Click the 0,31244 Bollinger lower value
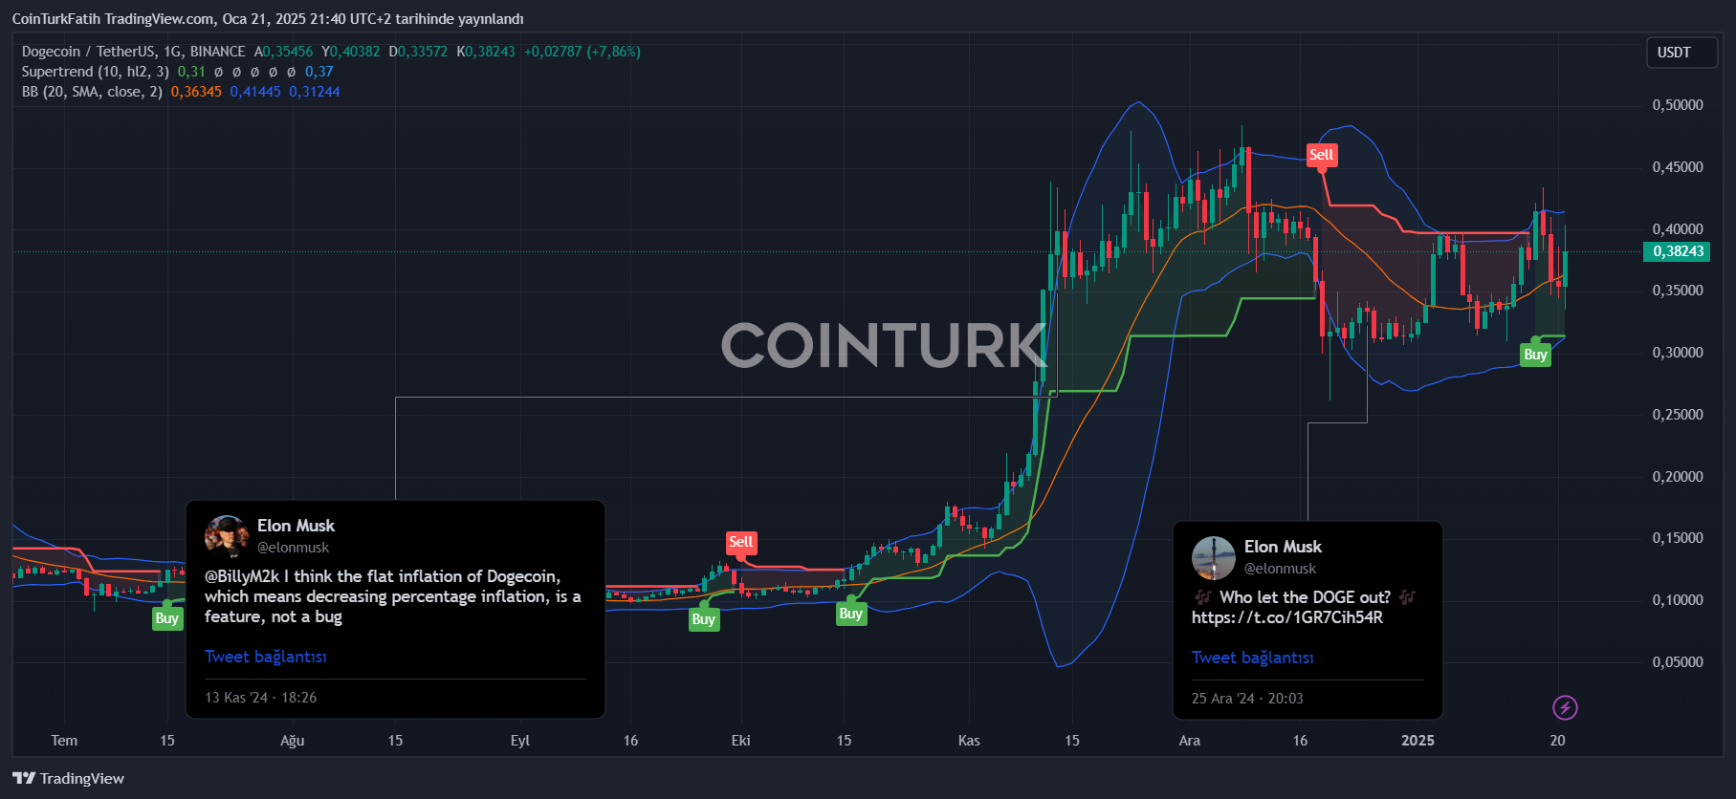 [315, 92]
